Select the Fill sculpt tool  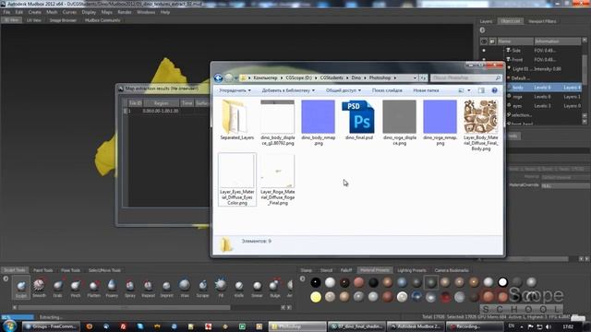[x=221, y=288]
